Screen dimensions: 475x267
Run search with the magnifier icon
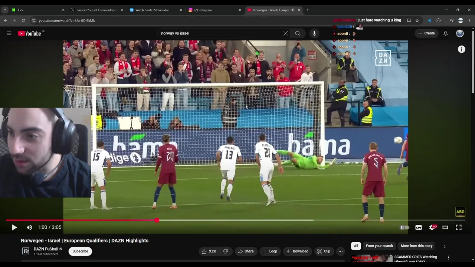pos(298,33)
